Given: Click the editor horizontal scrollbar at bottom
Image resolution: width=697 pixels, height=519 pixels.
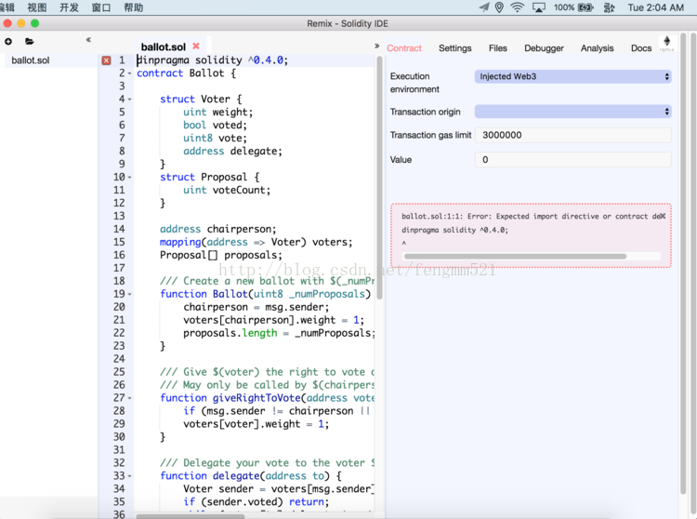Looking at the screenshot, I should (x=191, y=516).
